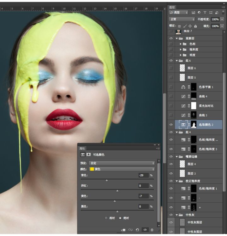Select the 选取颜色 2 layer mask thumbnail
Image resolution: width=227 pixels, height=236 pixels.
coord(194,125)
